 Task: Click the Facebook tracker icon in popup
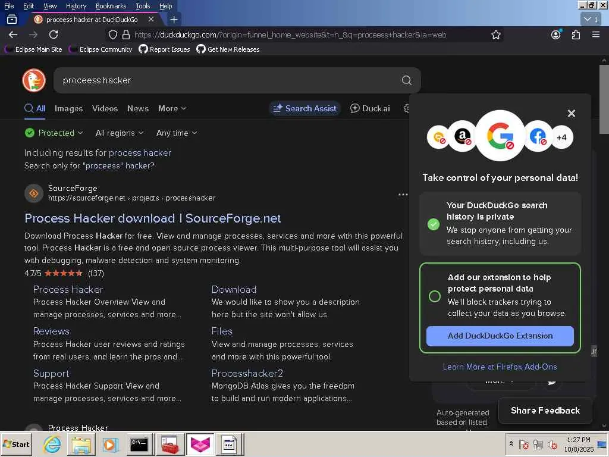(538, 137)
